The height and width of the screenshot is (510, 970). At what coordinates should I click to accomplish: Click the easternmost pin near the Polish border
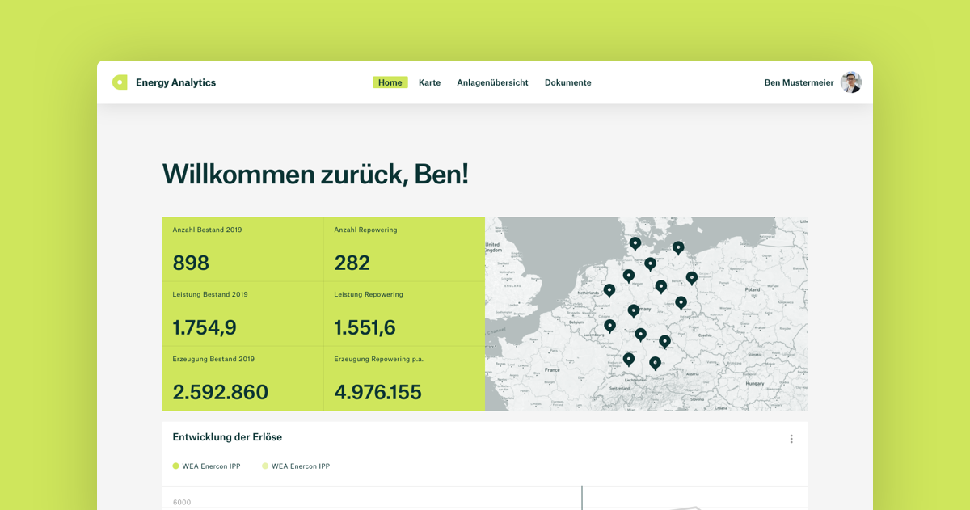pos(691,277)
